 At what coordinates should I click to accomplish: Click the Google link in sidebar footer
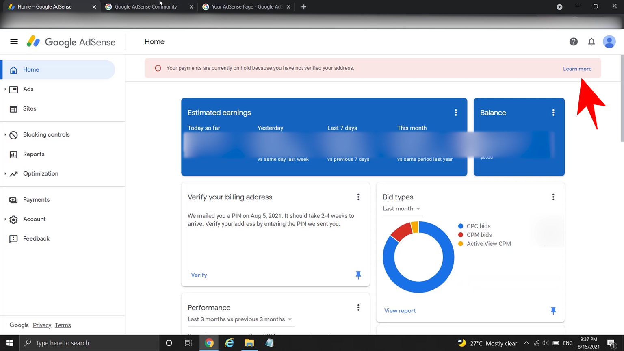tap(19, 325)
